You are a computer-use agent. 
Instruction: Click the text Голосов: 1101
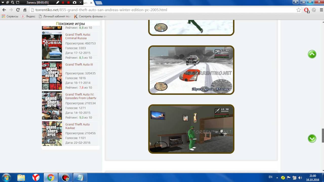tap(75, 138)
